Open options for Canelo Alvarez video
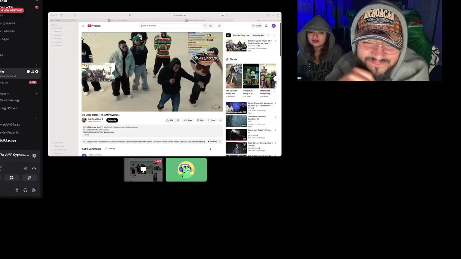The image size is (461, 259). click(276, 104)
